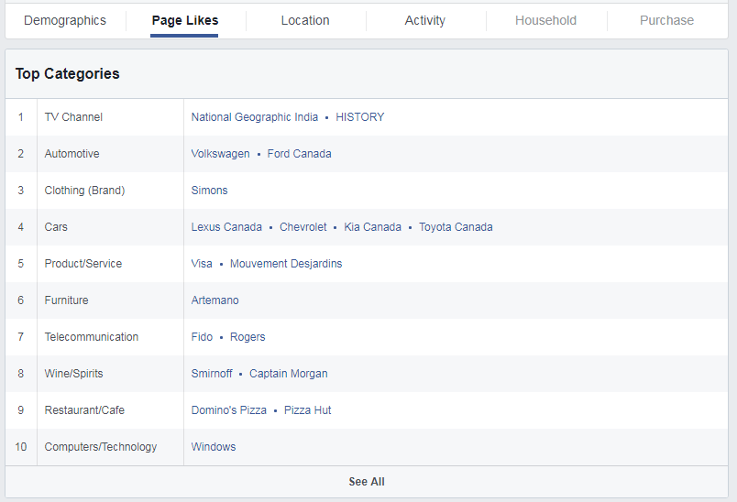
Task: Open the Smirnoff page link
Action: pos(212,374)
